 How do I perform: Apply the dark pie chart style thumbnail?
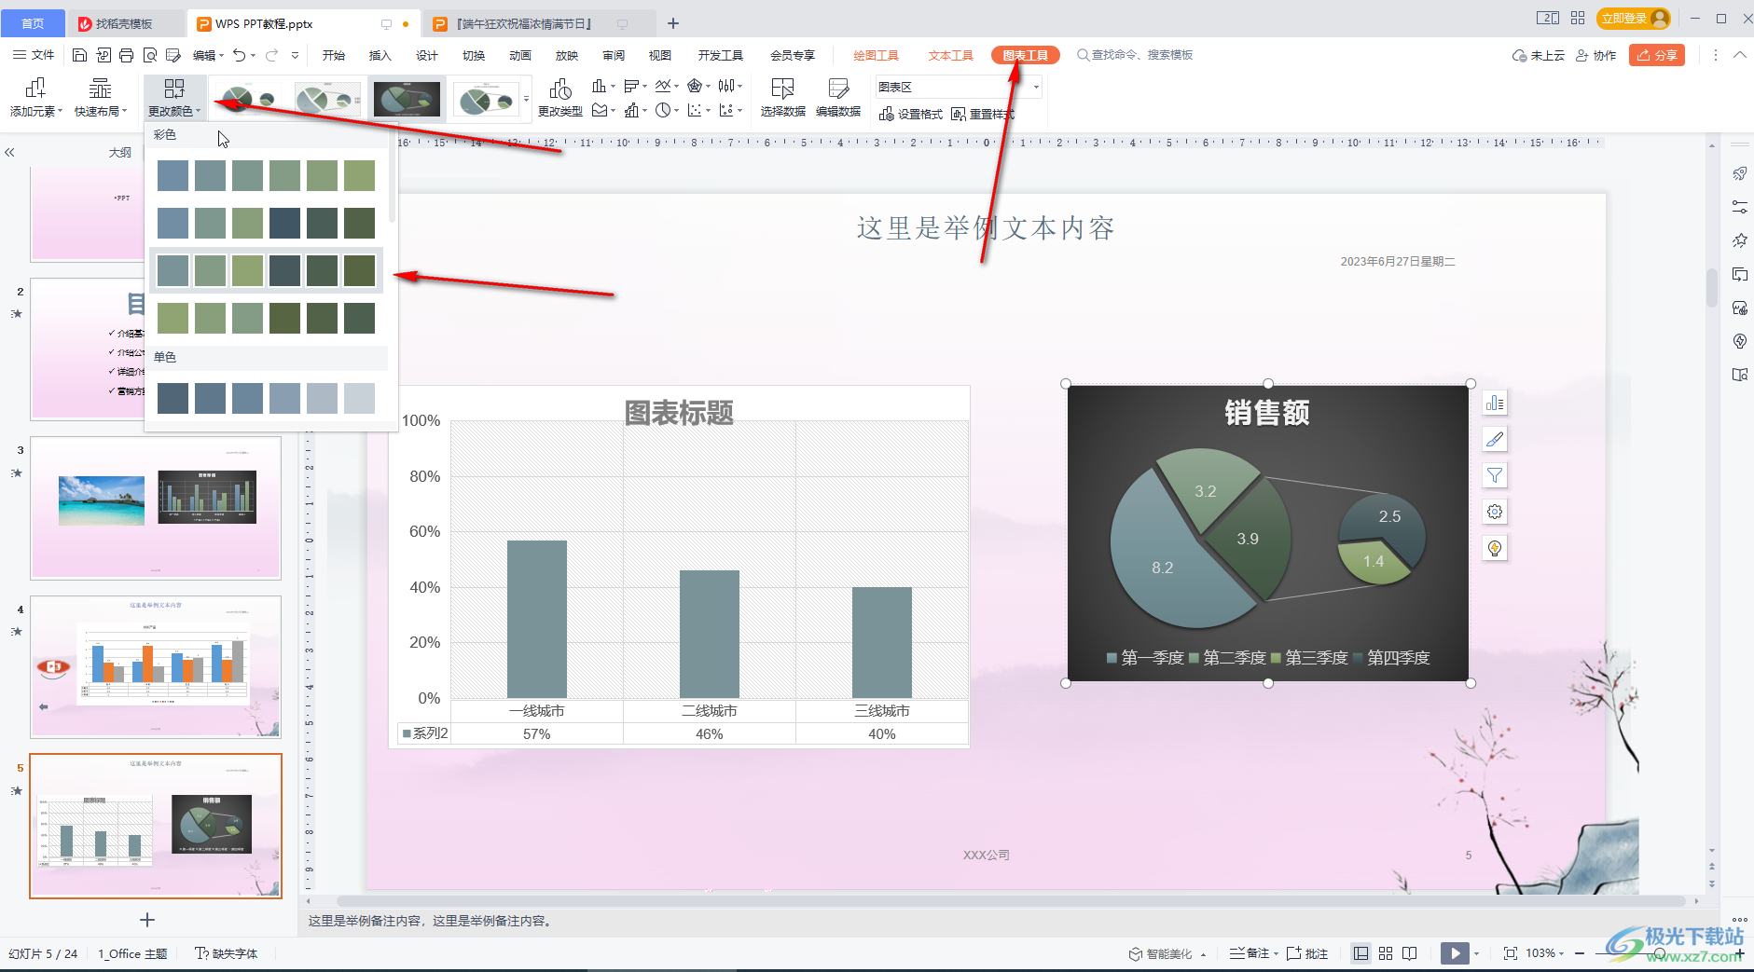pyautogui.click(x=407, y=99)
